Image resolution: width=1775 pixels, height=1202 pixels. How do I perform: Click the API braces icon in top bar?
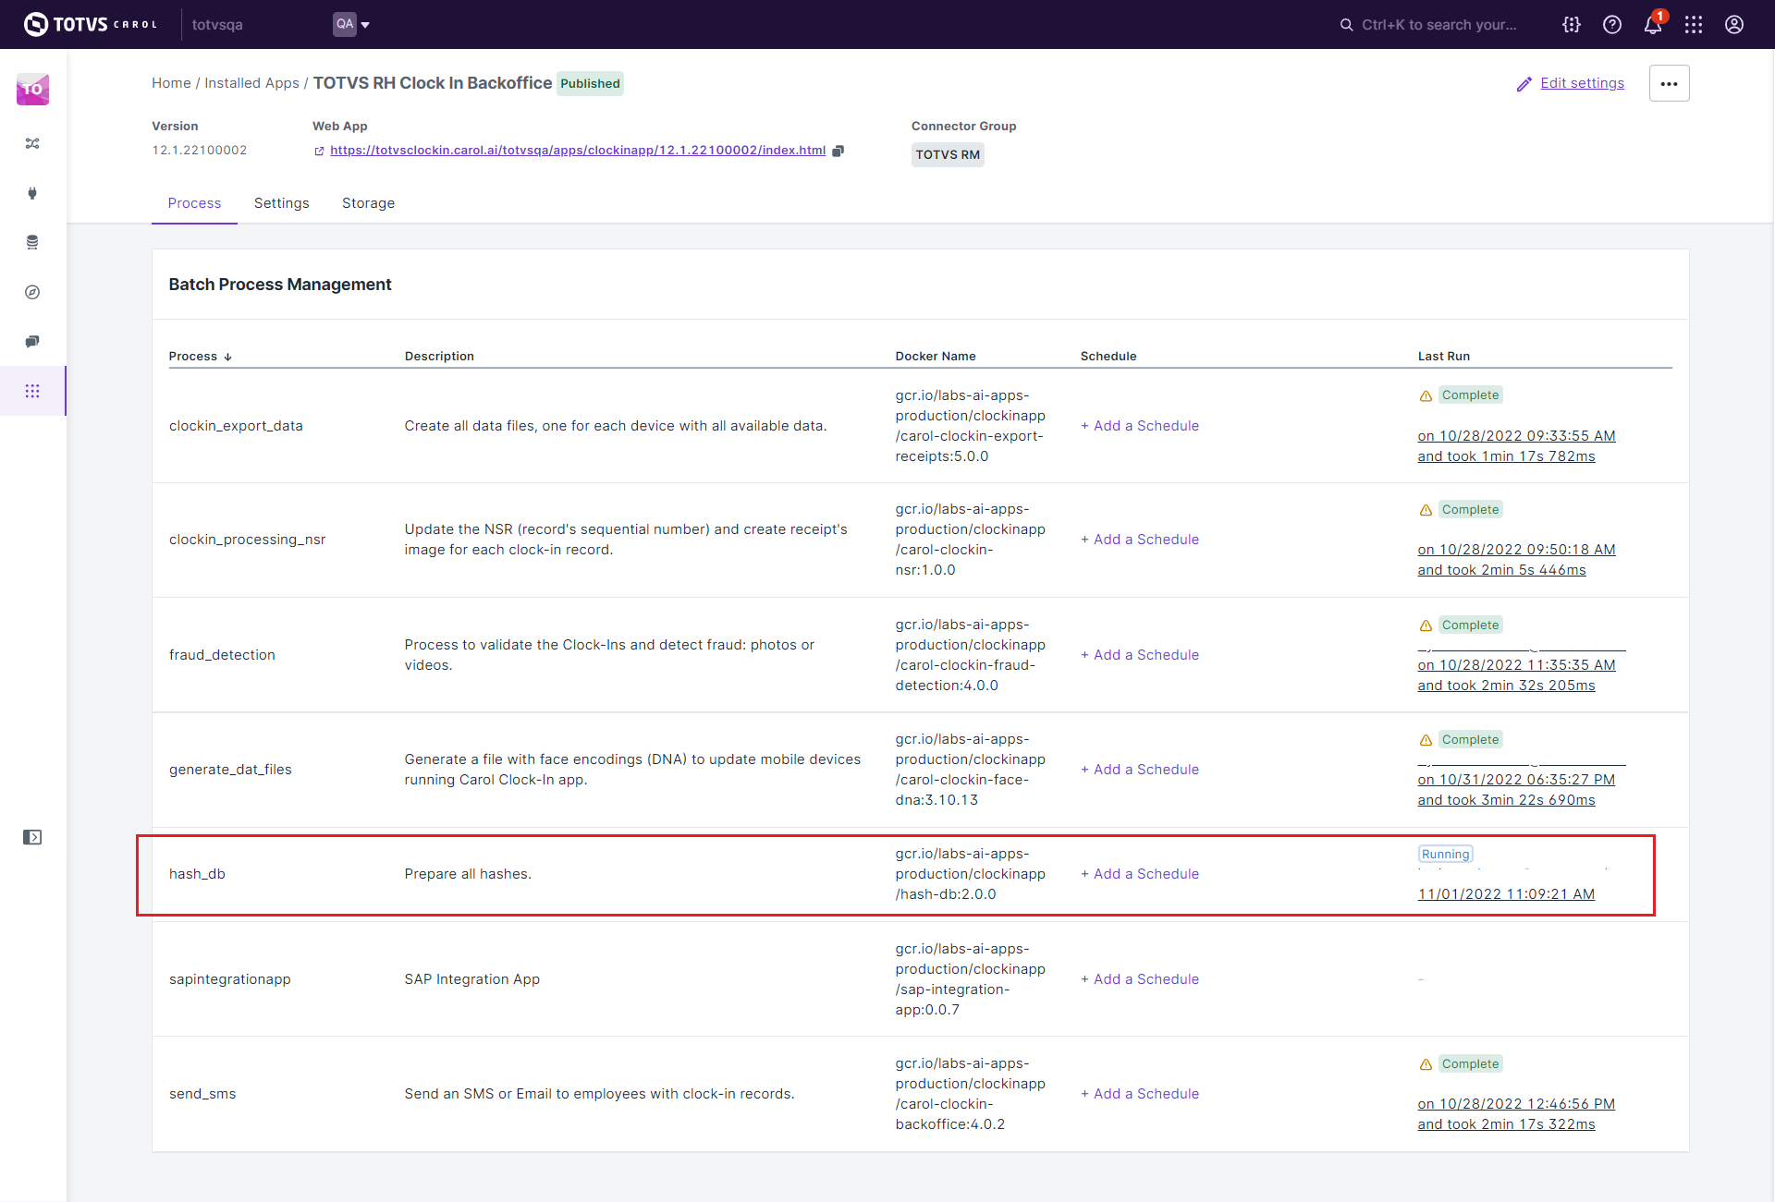click(1571, 25)
